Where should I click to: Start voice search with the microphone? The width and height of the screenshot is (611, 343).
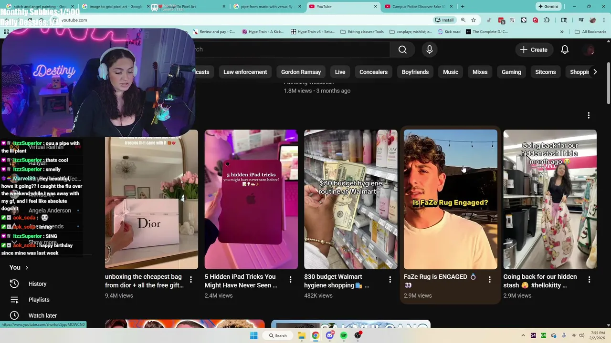click(429, 50)
